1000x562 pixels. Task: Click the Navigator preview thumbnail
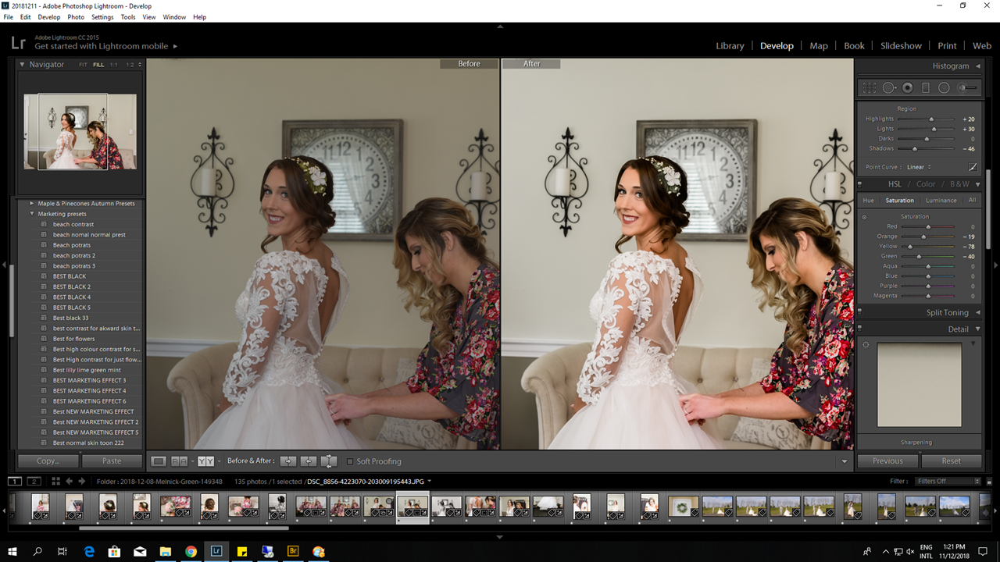[80, 132]
